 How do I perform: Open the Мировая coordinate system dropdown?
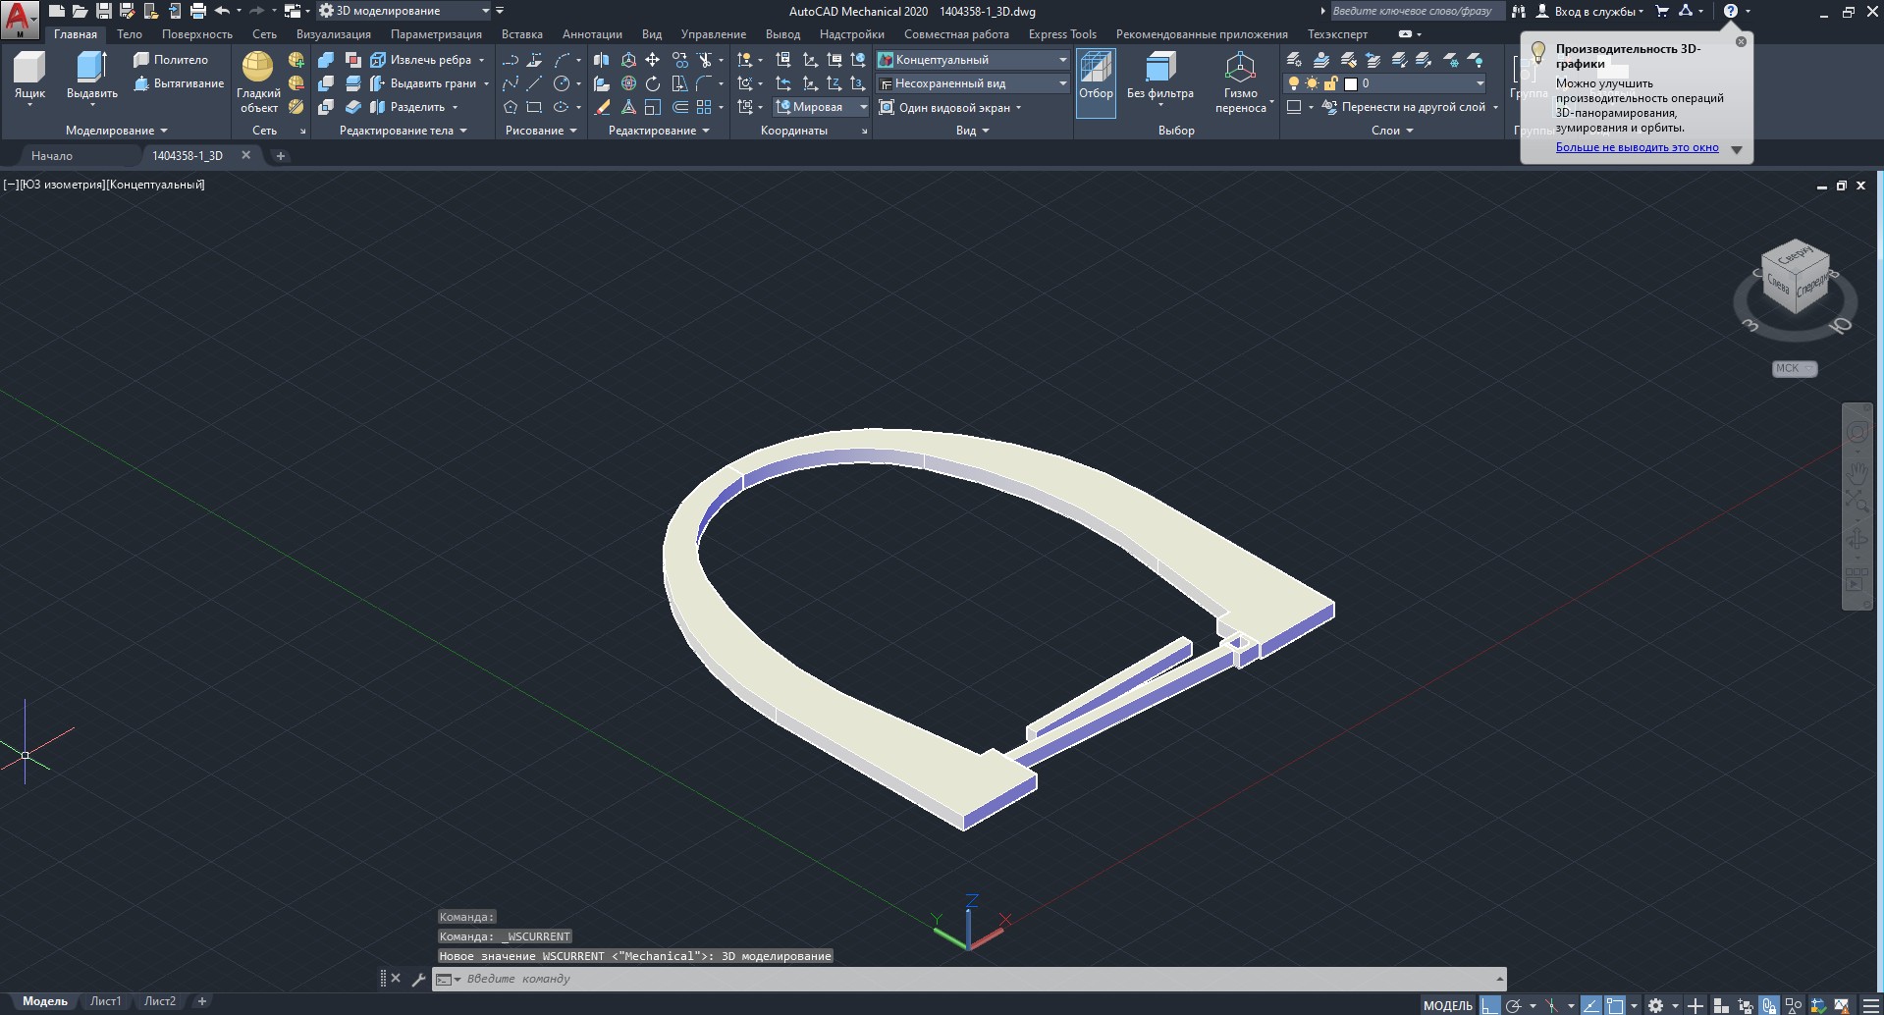pyautogui.click(x=822, y=107)
